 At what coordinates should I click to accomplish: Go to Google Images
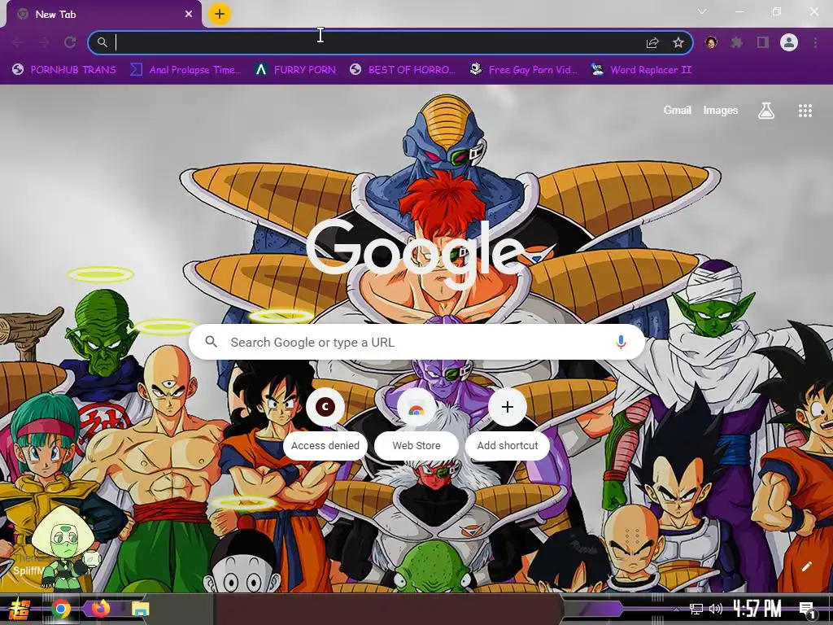coord(721,110)
